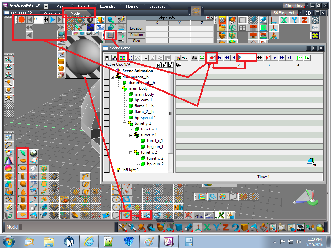The width and height of the screenshot is (331, 248).
Task: Click the scissors Cut icon in Scene Editor
Action: point(153,58)
